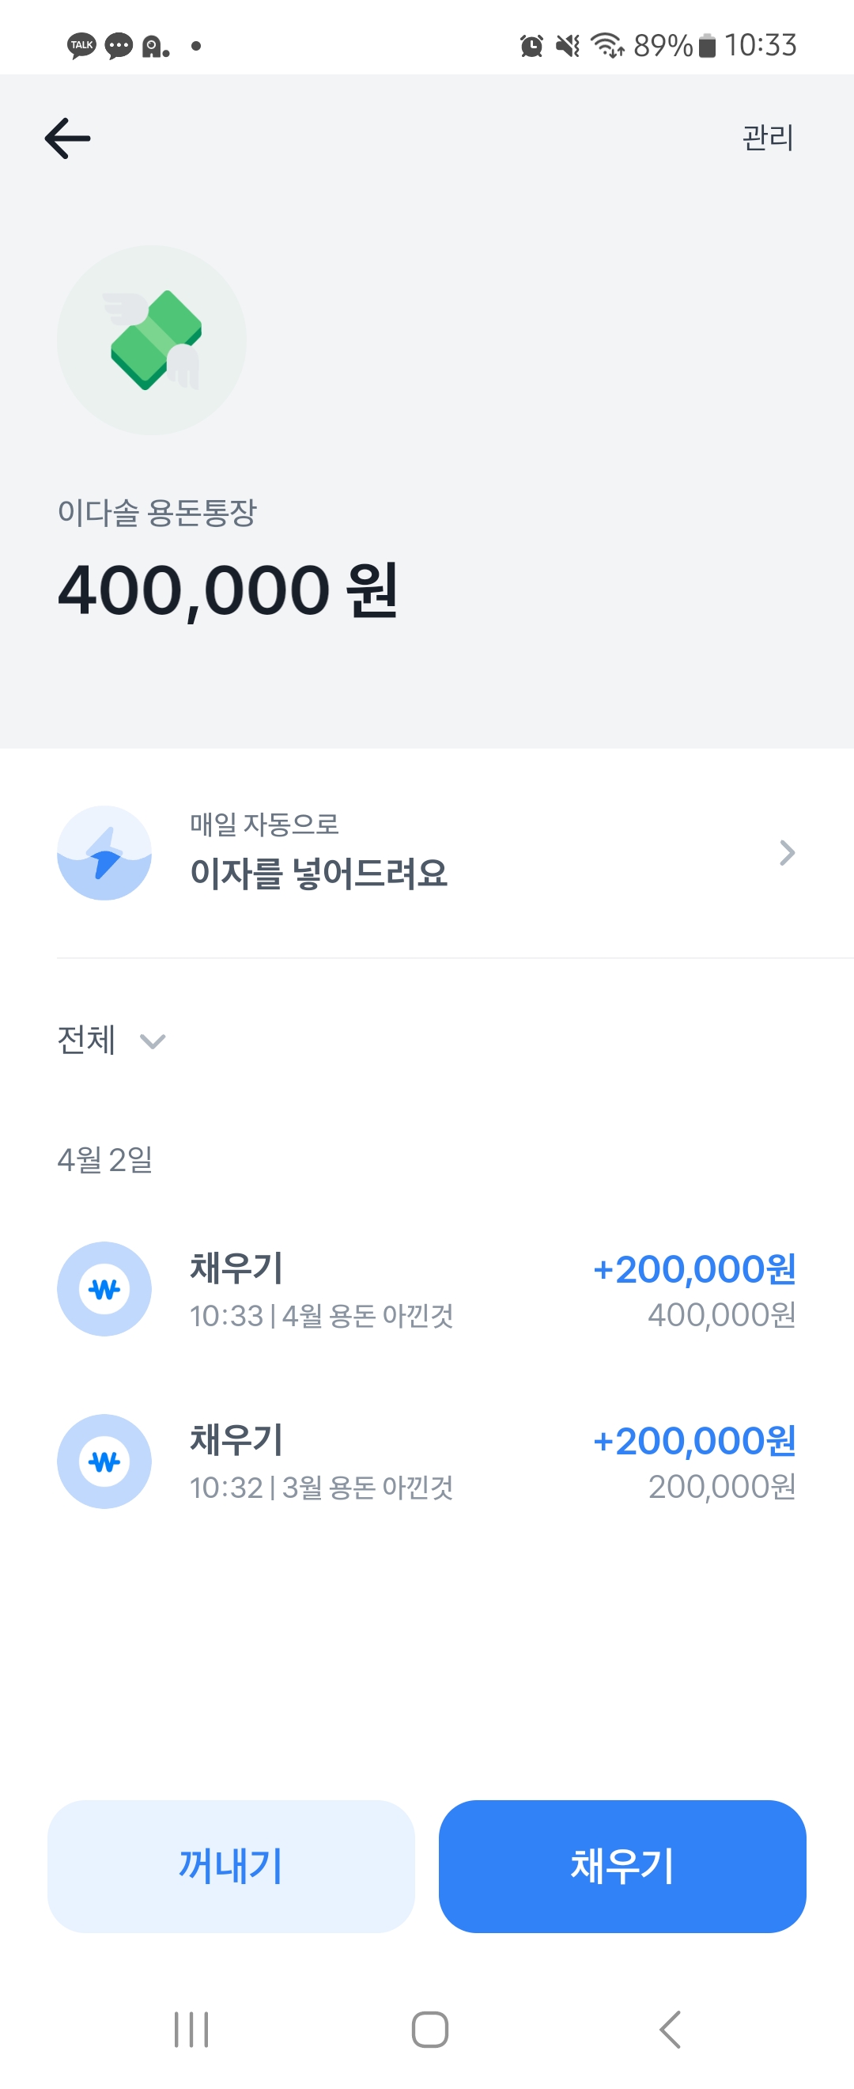Open the 전체 filter dropdown
This screenshot has height=2089, width=854.
coord(87,1040)
